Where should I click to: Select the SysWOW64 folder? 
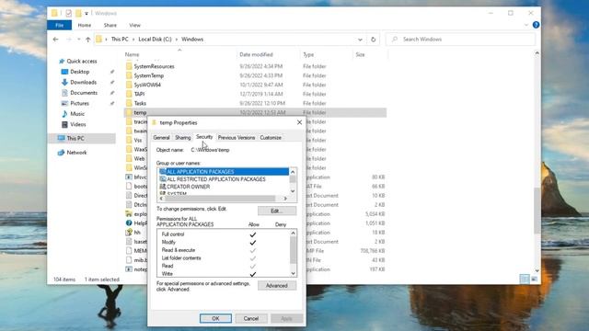pos(147,85)
